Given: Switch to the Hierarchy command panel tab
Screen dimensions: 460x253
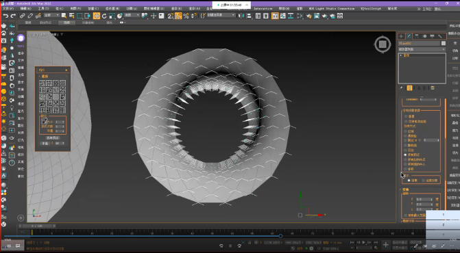Looking at the screenshot, I should (x=417, y=36).
